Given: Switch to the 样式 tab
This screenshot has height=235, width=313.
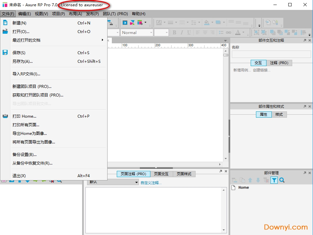Looking at the screenshot, I should 279,114.
